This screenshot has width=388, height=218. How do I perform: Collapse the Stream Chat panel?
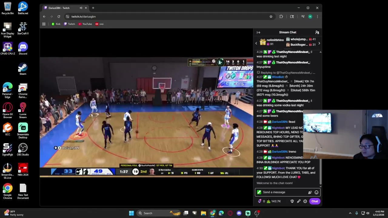click(x=258, y=32)
